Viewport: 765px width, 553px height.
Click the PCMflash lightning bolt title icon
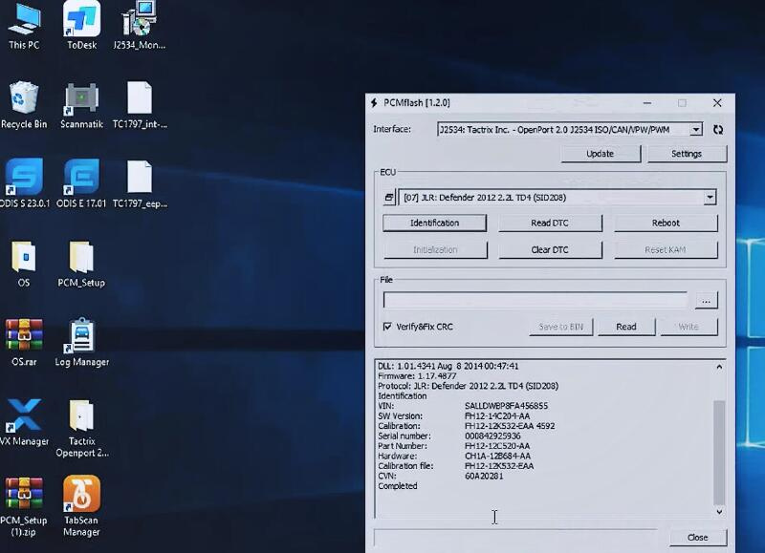pos(374,103)
